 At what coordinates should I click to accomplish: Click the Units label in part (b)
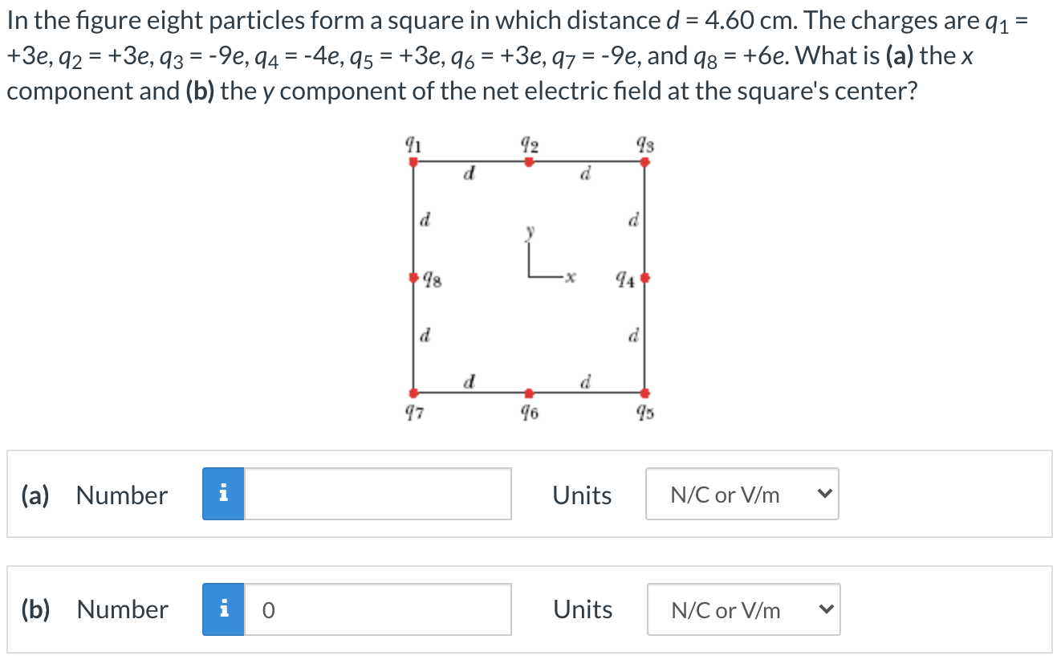583,609
